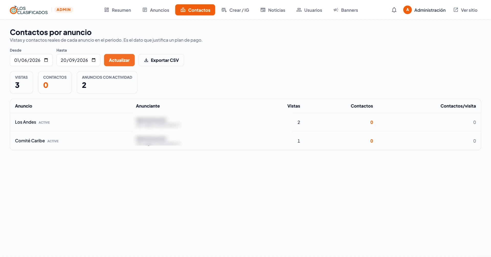Open the Anuncios tab
The image size is (491, 257).
(x=156, y=10)
